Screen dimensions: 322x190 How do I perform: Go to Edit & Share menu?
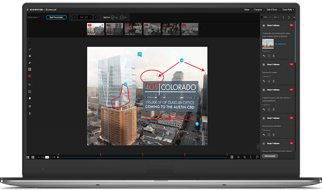[272, 10]
